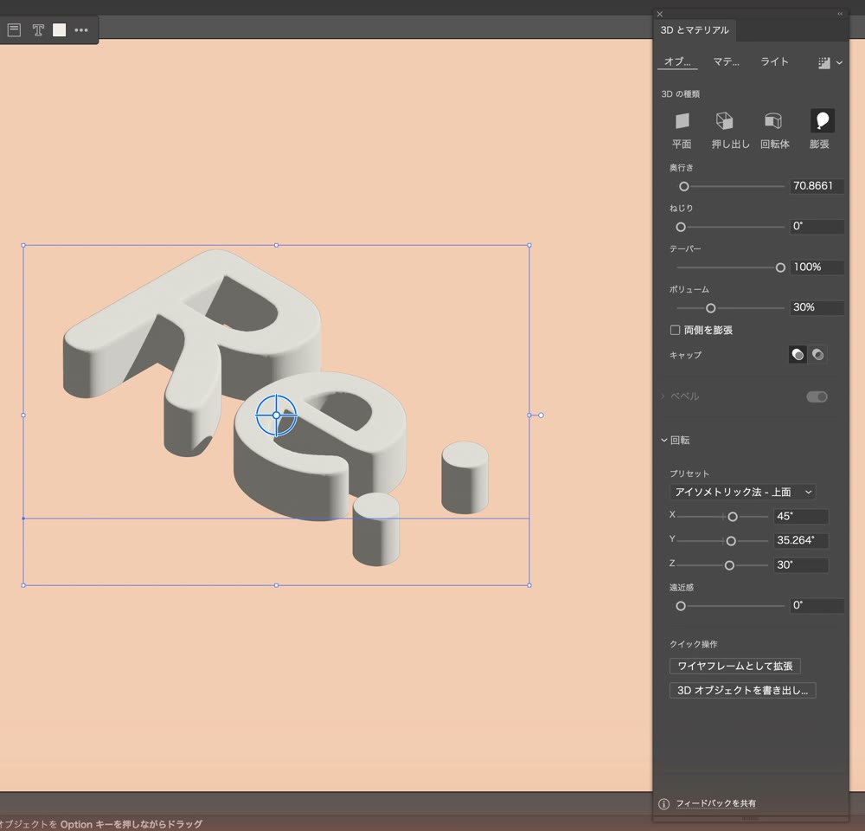The height and width of the screenshot is (831, 865).
Task: Close the 3D とマテリアル panel
Action: point(660,15)
